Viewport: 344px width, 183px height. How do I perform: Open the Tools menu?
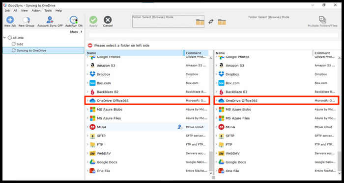tap(48, 10)
